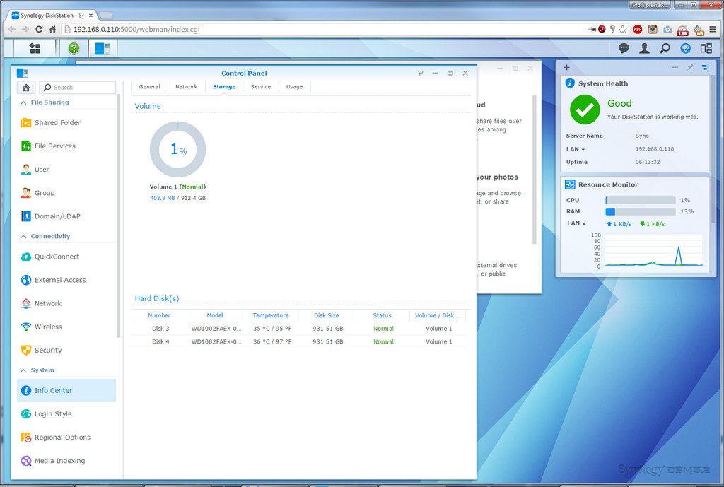Switch to the General tab
This screenshot has width=724, height=487.
[x=149, y=87]
